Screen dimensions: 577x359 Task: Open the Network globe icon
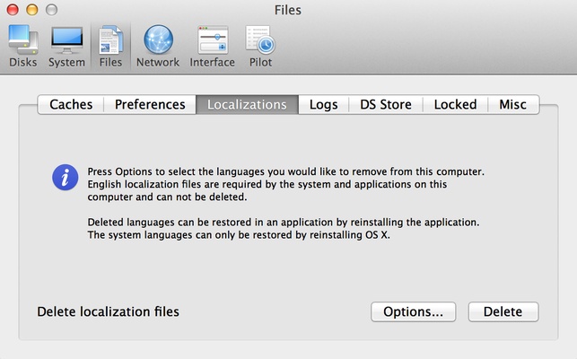[x=157, y=45]
